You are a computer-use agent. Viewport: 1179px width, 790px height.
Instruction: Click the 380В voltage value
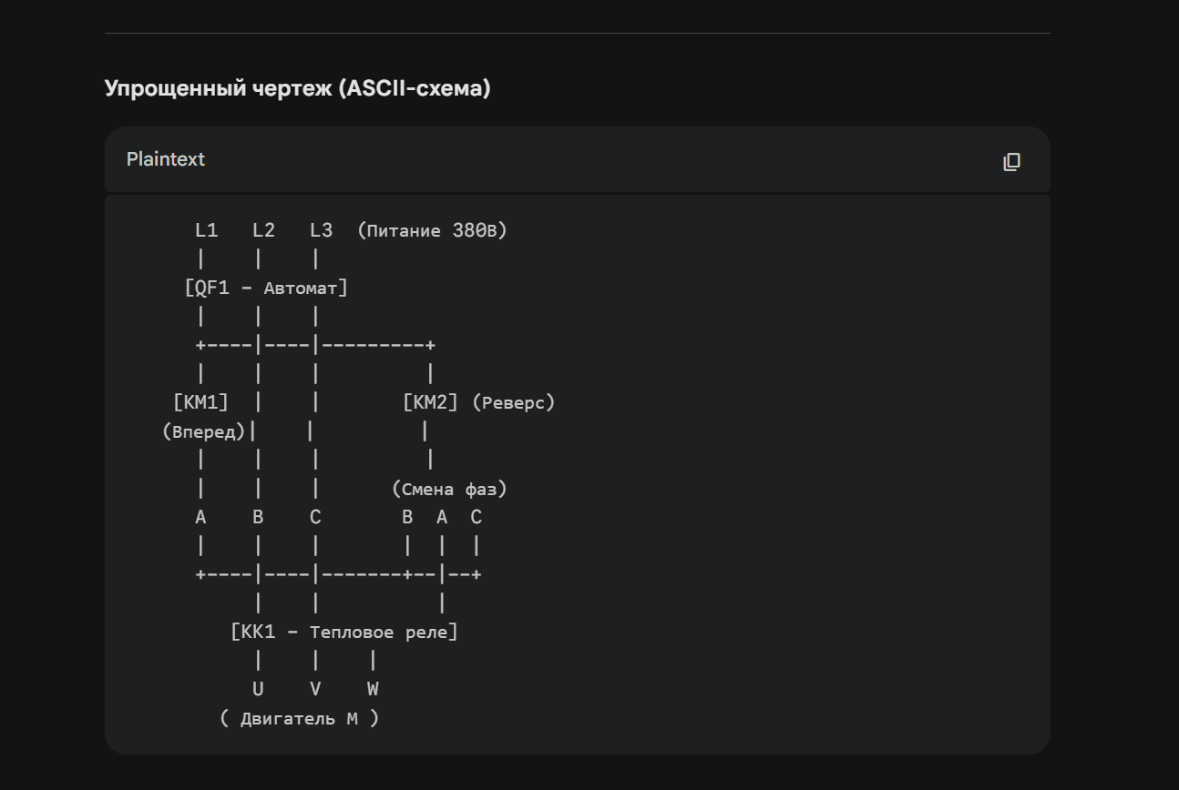click(479, 230)
